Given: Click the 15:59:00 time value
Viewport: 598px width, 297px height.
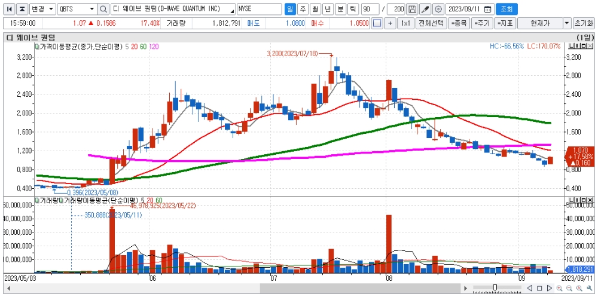Looking at the screenshot, I should tap(23, 23).
